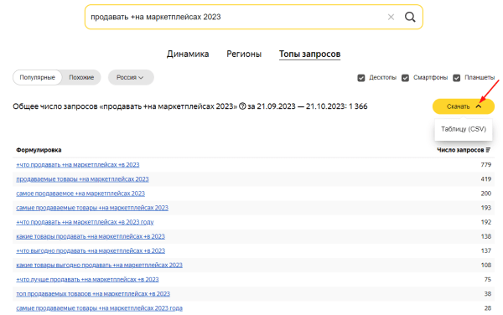Open link +что выгодно продавать +на маркетплейсах

pyautogui.click(x=91, y=250)
